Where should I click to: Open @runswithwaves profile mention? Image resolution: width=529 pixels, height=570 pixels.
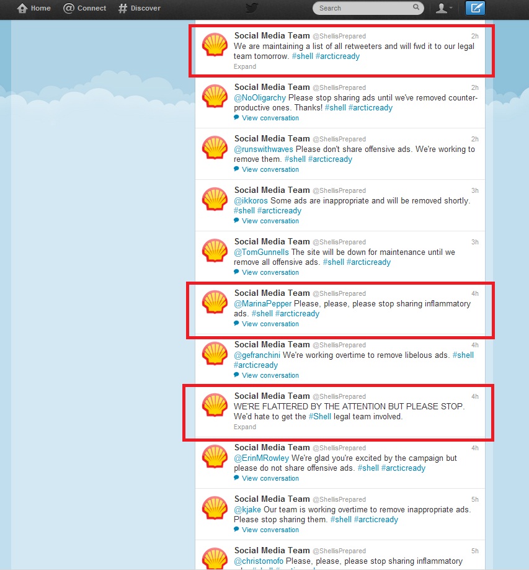[x=263, y=149]
